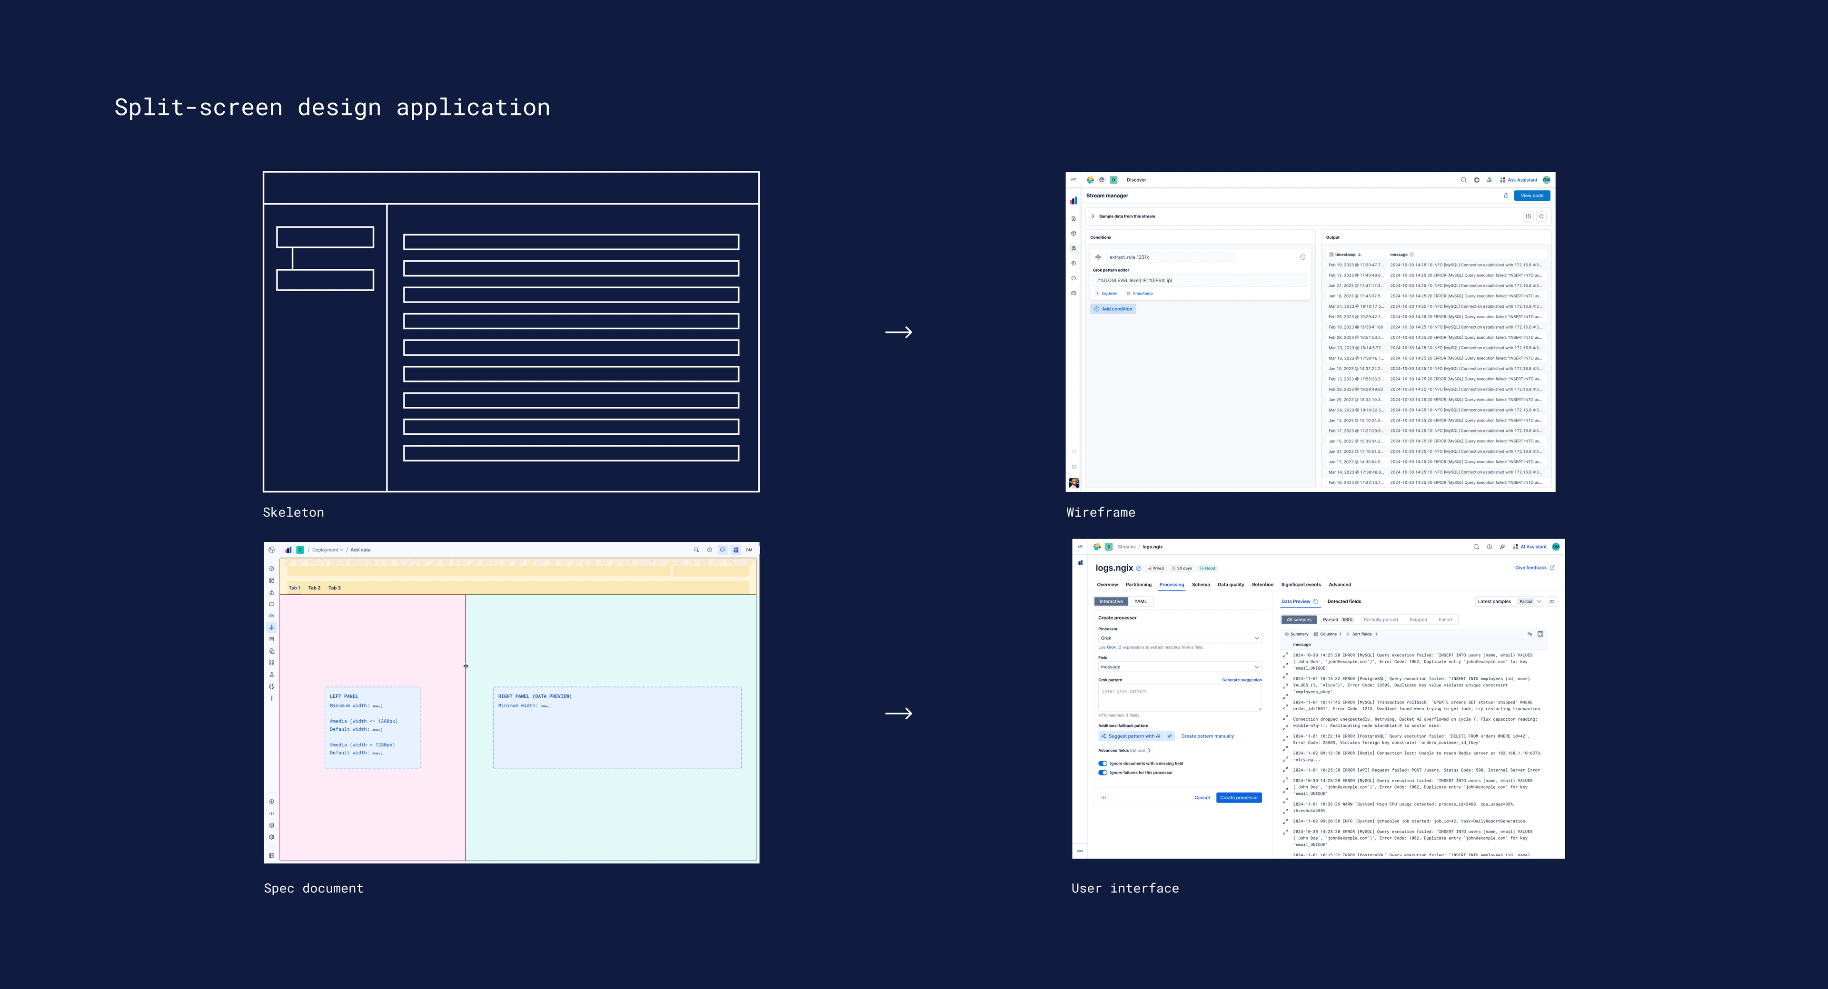The width and height of the screenshot is (1828, 989).
Task: Toggle Ignore failures for this processor
Action: click(x=1103, y=773)
